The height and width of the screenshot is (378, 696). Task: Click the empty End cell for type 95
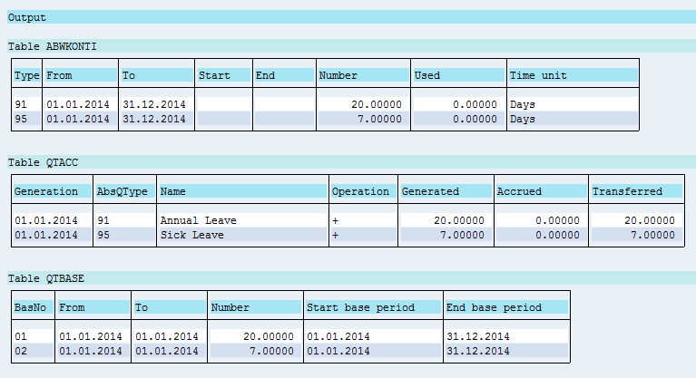click(283, 119)
